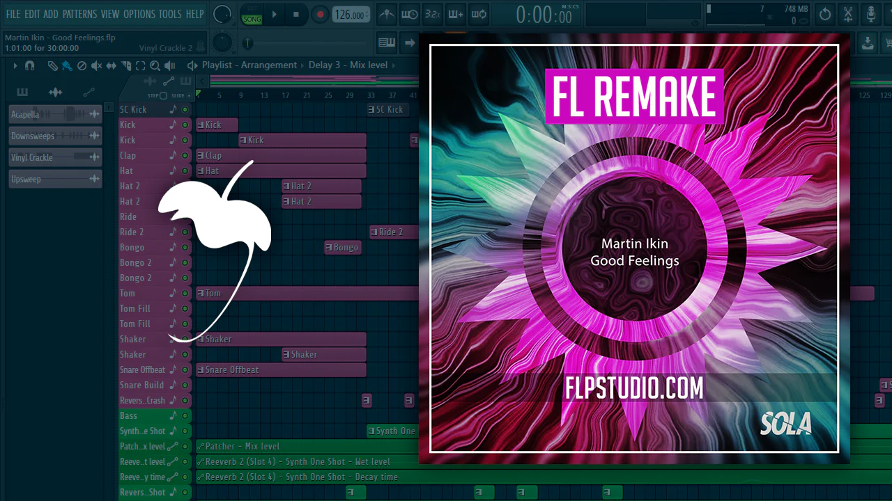Click the 3-2-1 countdown icon
The height and width of the screenshot is (501, 892).
[432, 14]
